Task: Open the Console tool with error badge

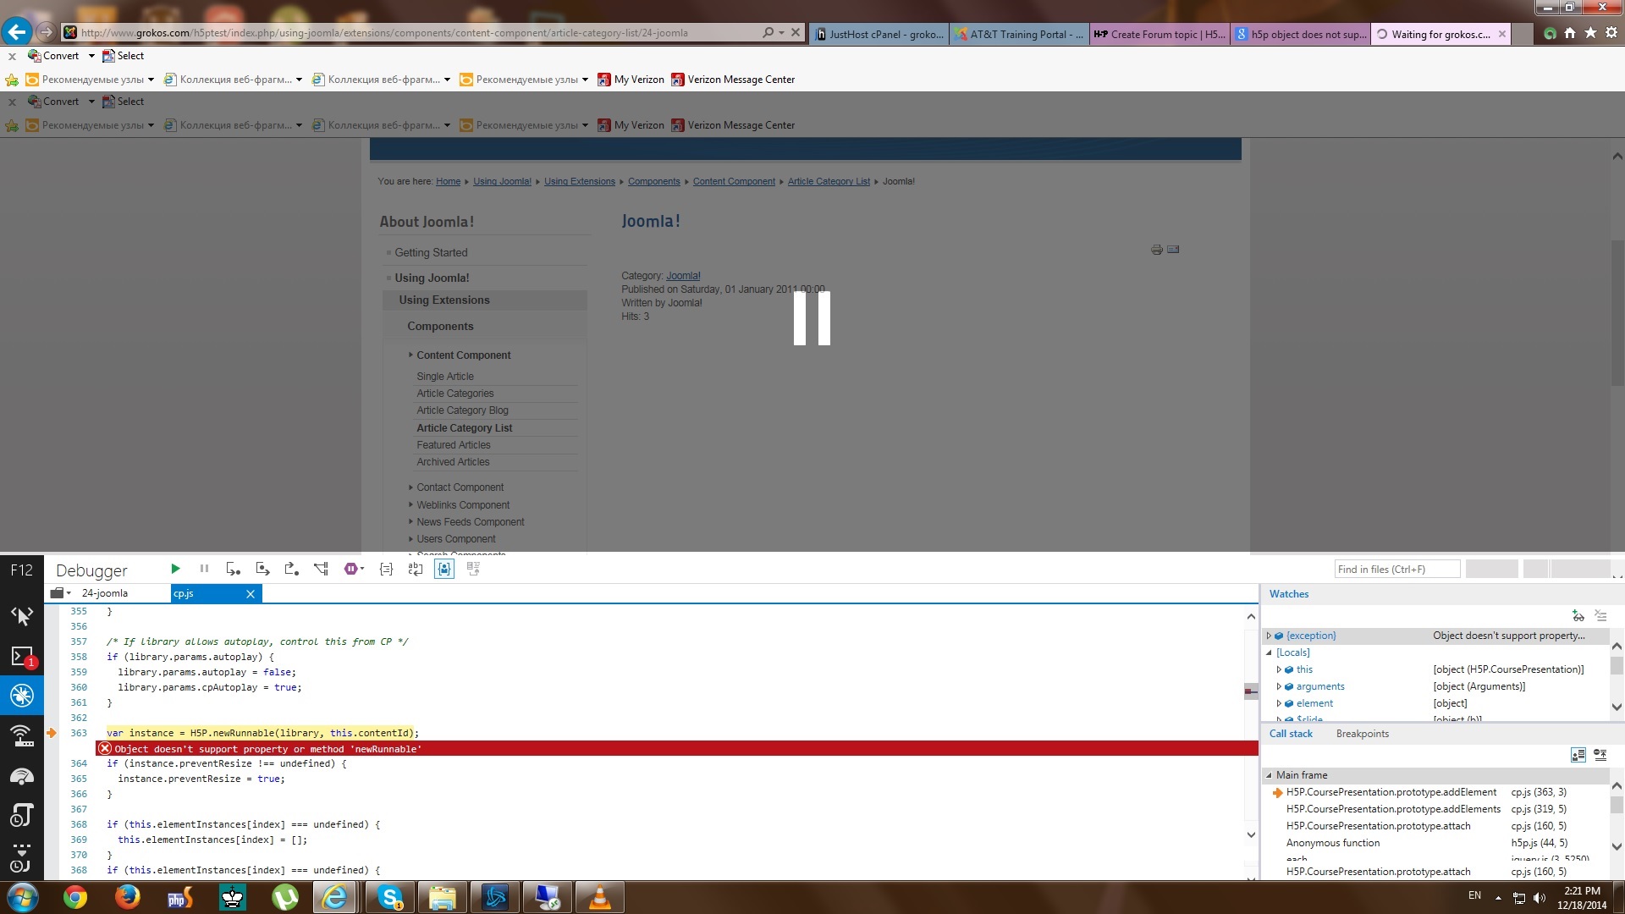Action: pyautogui.click(x=22, y=656)
